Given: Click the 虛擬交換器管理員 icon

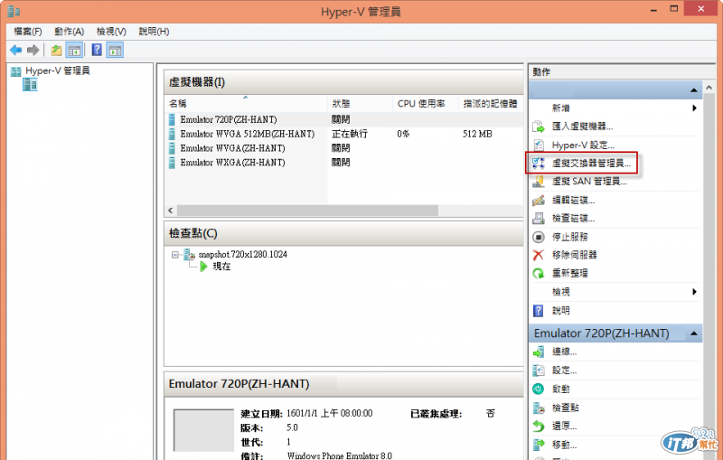Looking at the screenshot, I should click(x=538, y=164).
